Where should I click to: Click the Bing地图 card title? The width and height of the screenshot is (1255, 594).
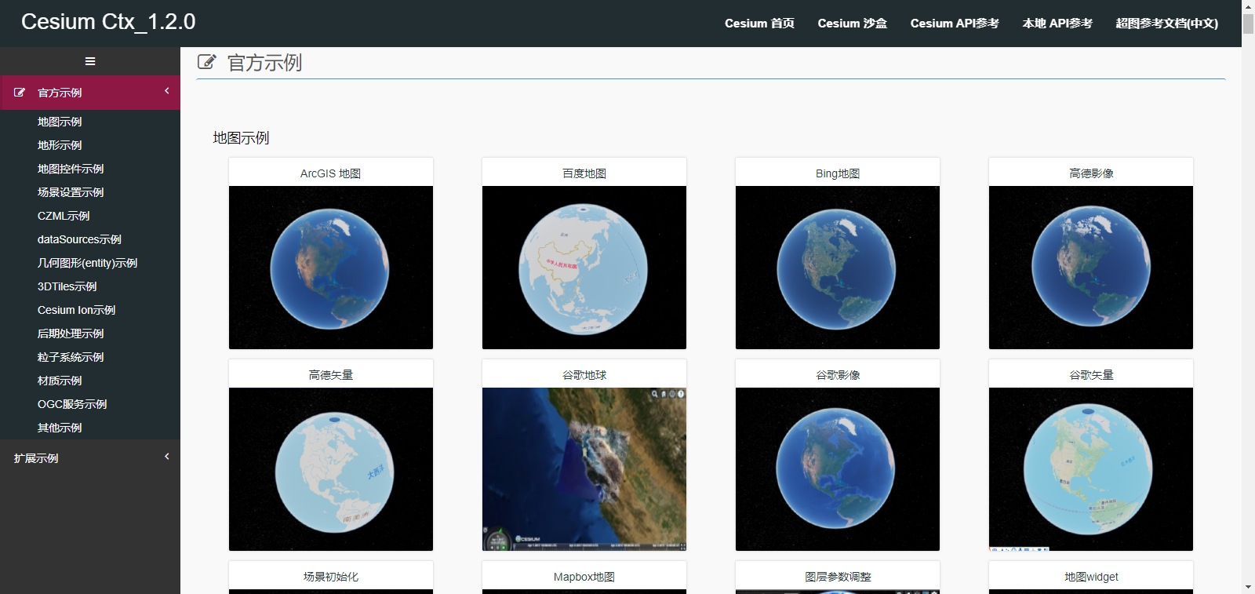tap(838, 173)
